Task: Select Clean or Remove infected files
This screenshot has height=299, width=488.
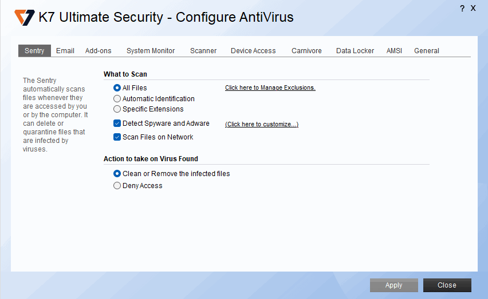Action: coord(117,174)
